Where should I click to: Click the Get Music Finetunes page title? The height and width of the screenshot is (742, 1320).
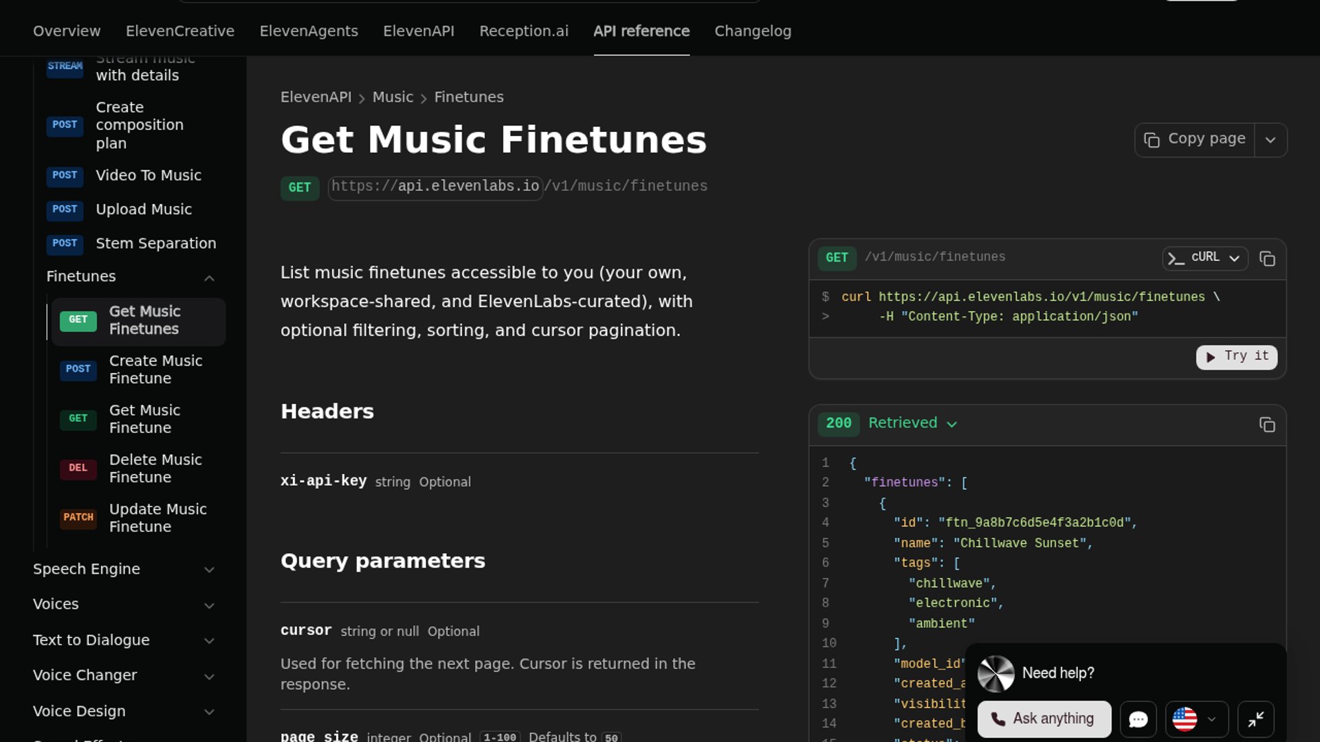(494, 140)
